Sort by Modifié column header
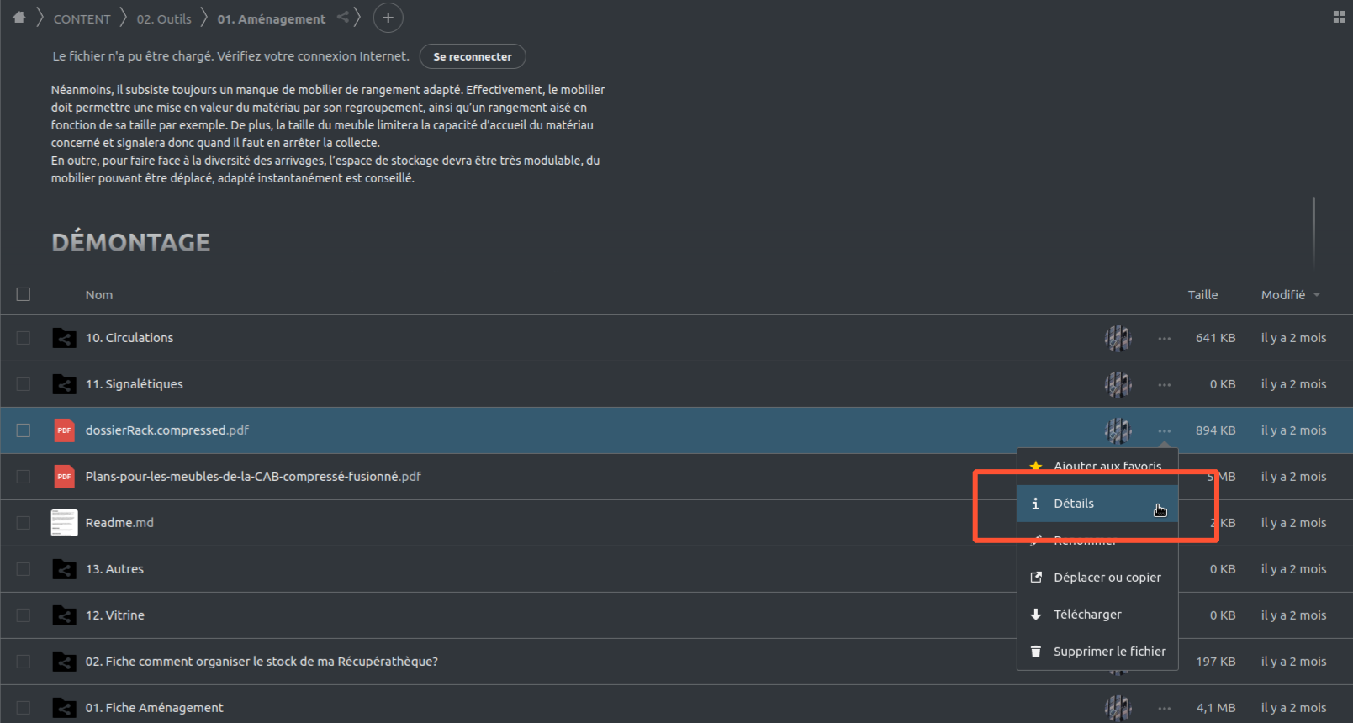Screen dimensions: 1353x723 tap(1283, 295)
